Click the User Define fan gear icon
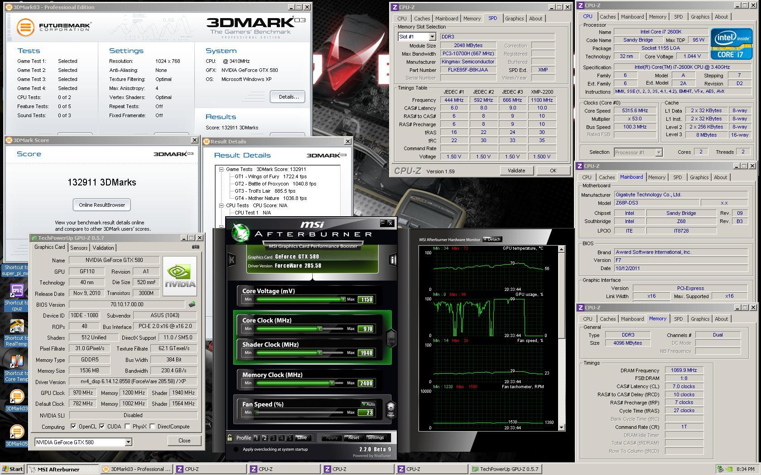Viewport: 761px width, 475px height. 390,409
